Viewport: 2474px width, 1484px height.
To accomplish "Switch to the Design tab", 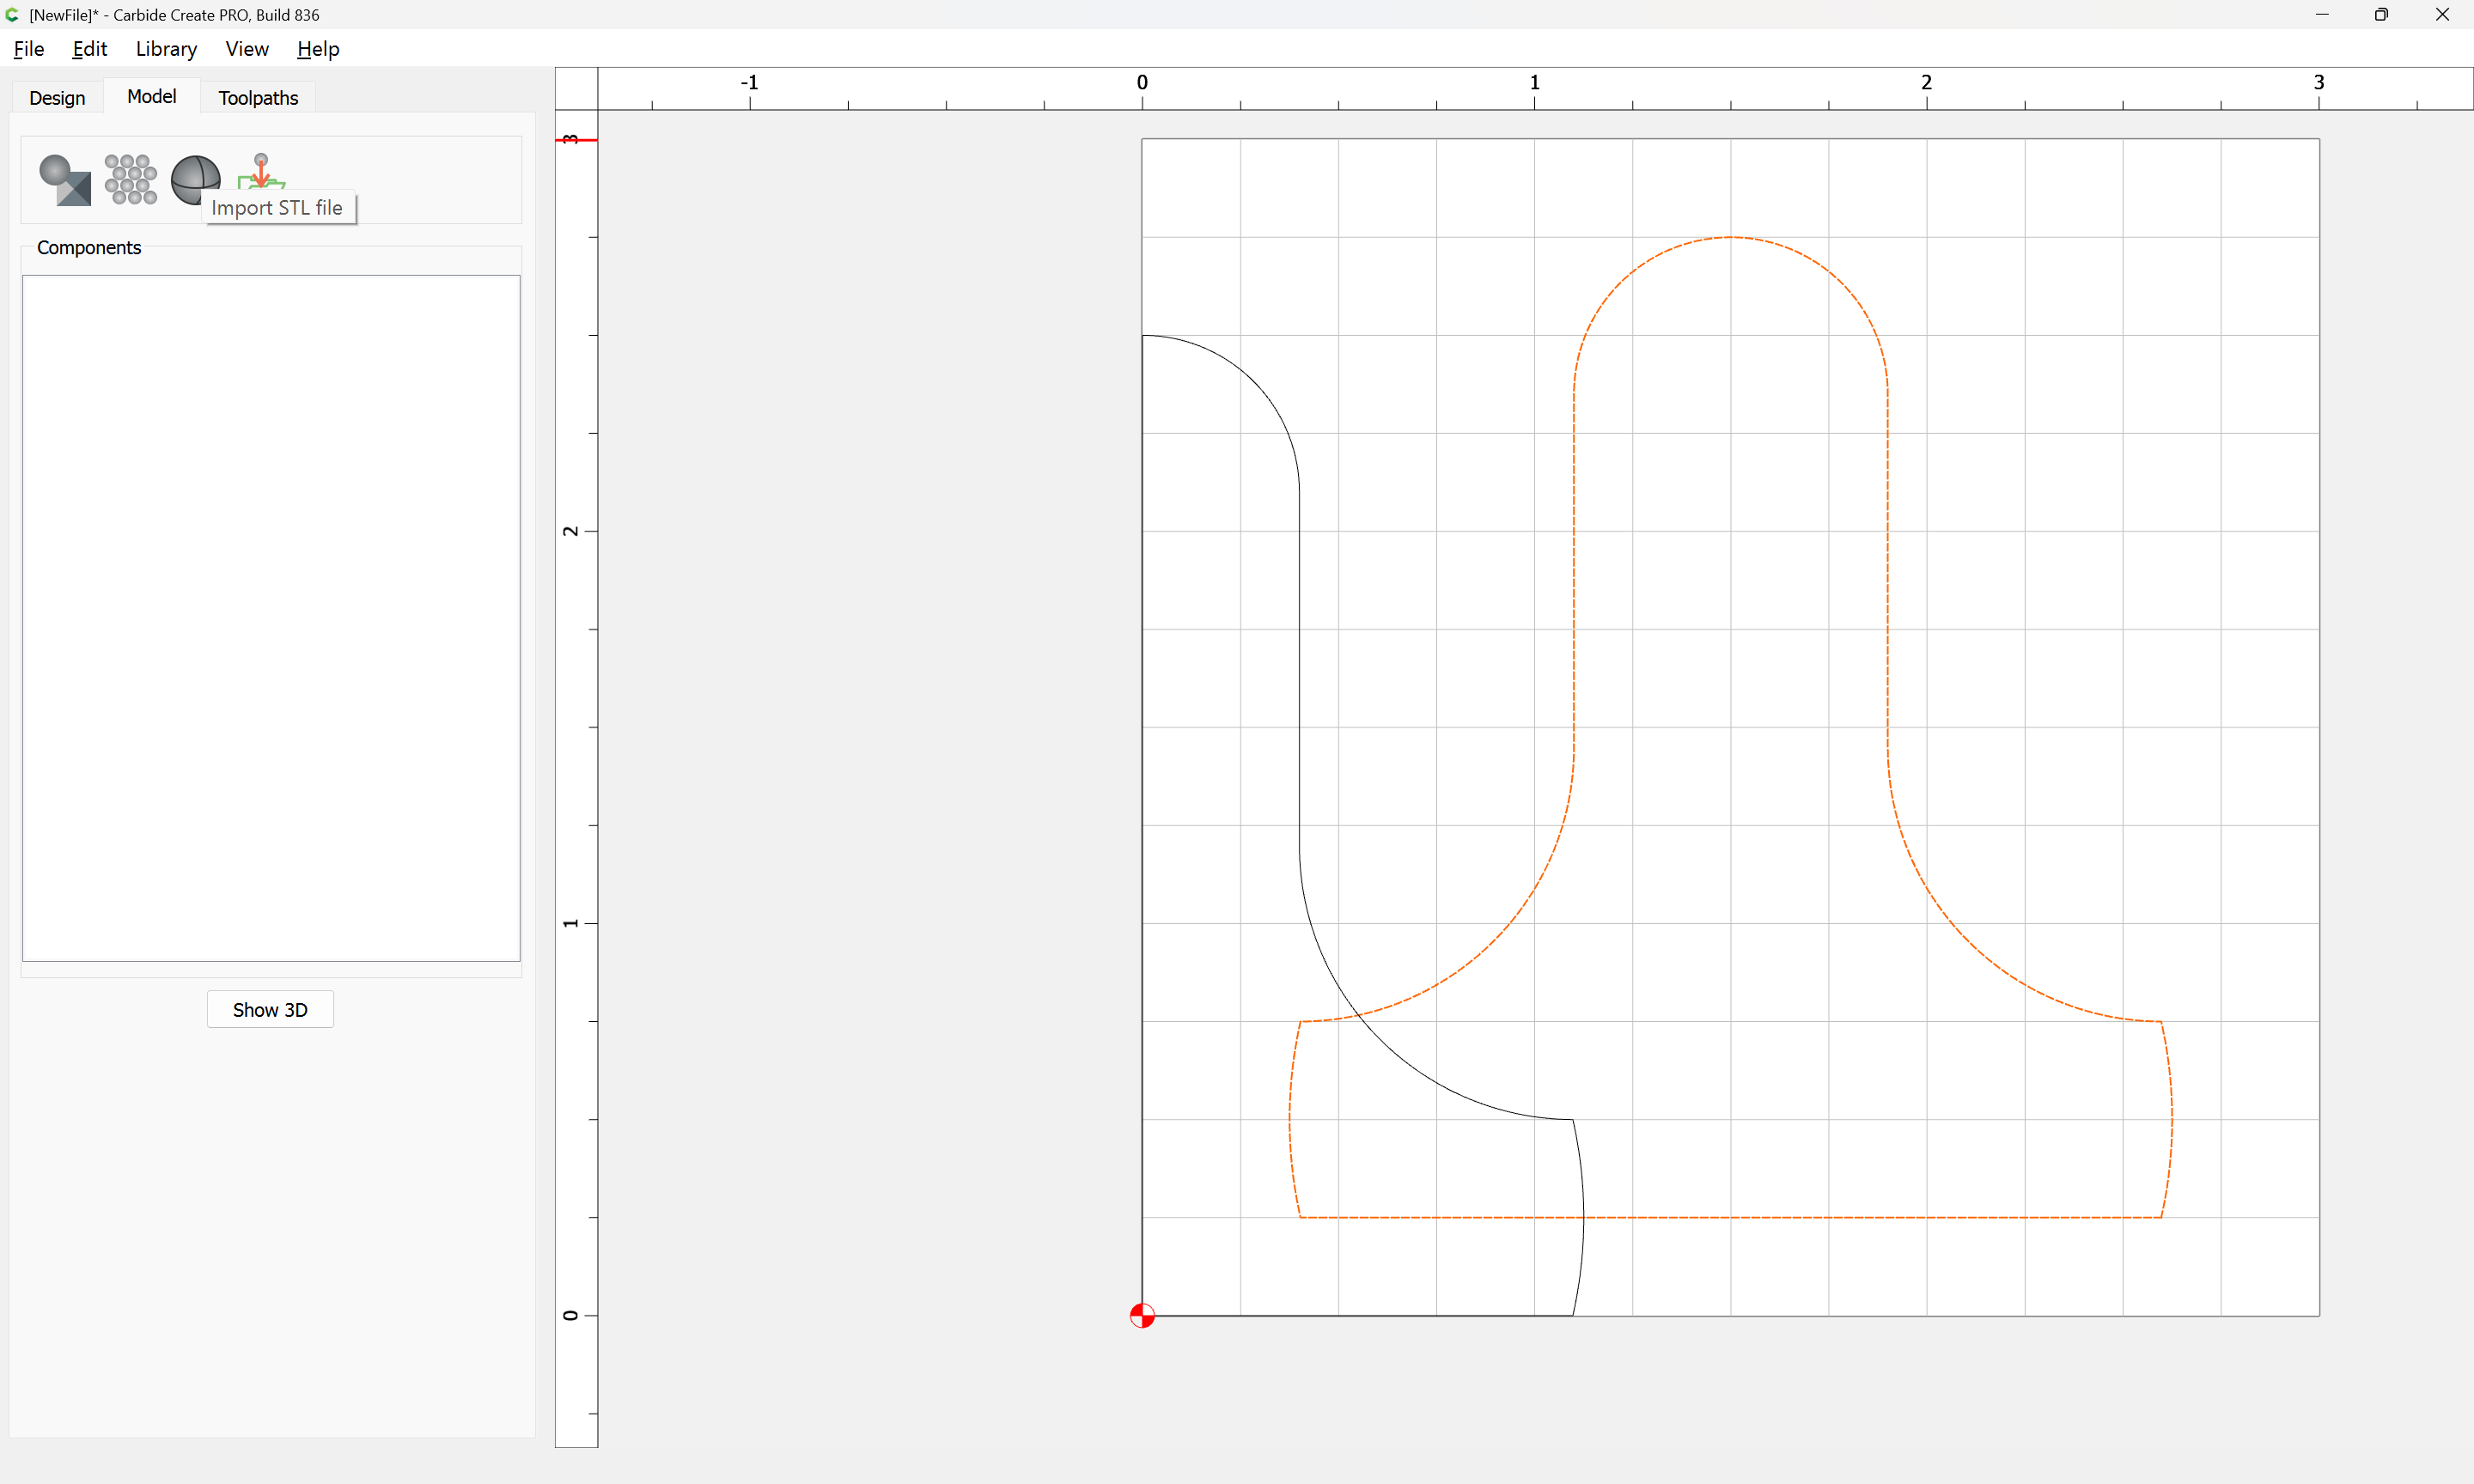I will [x=57, y=98].
